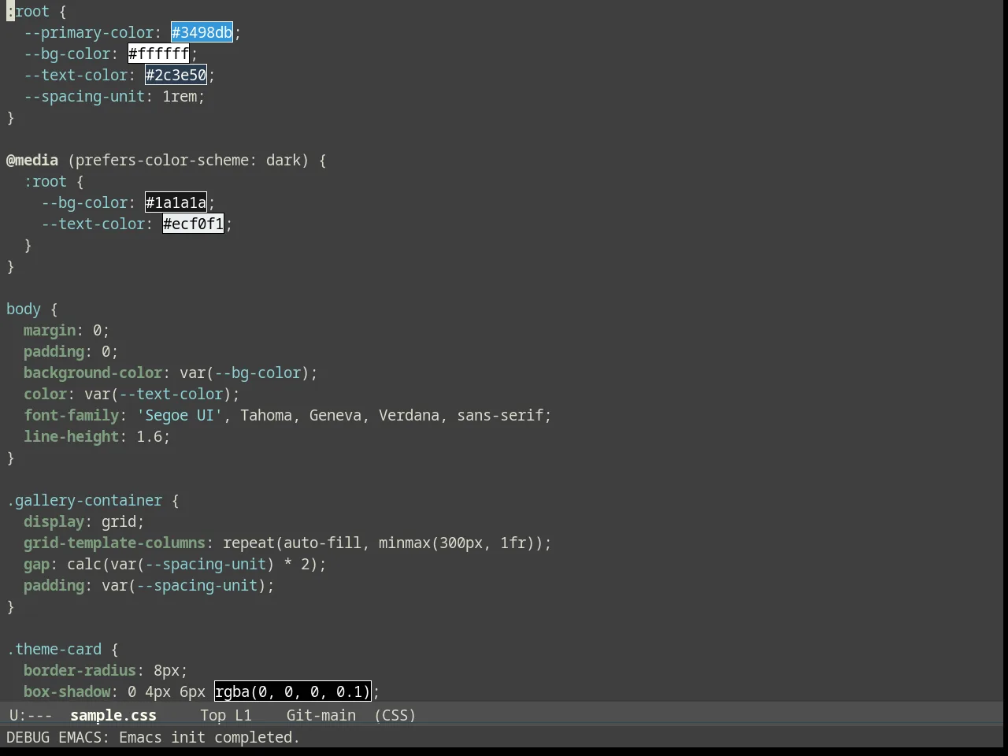
Task: Click the #ffffff background color value
Action: tap(158, 54)
